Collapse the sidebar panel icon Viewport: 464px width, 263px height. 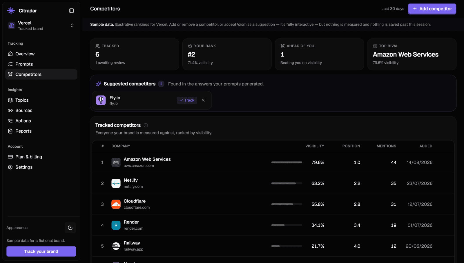click(72, 11)
